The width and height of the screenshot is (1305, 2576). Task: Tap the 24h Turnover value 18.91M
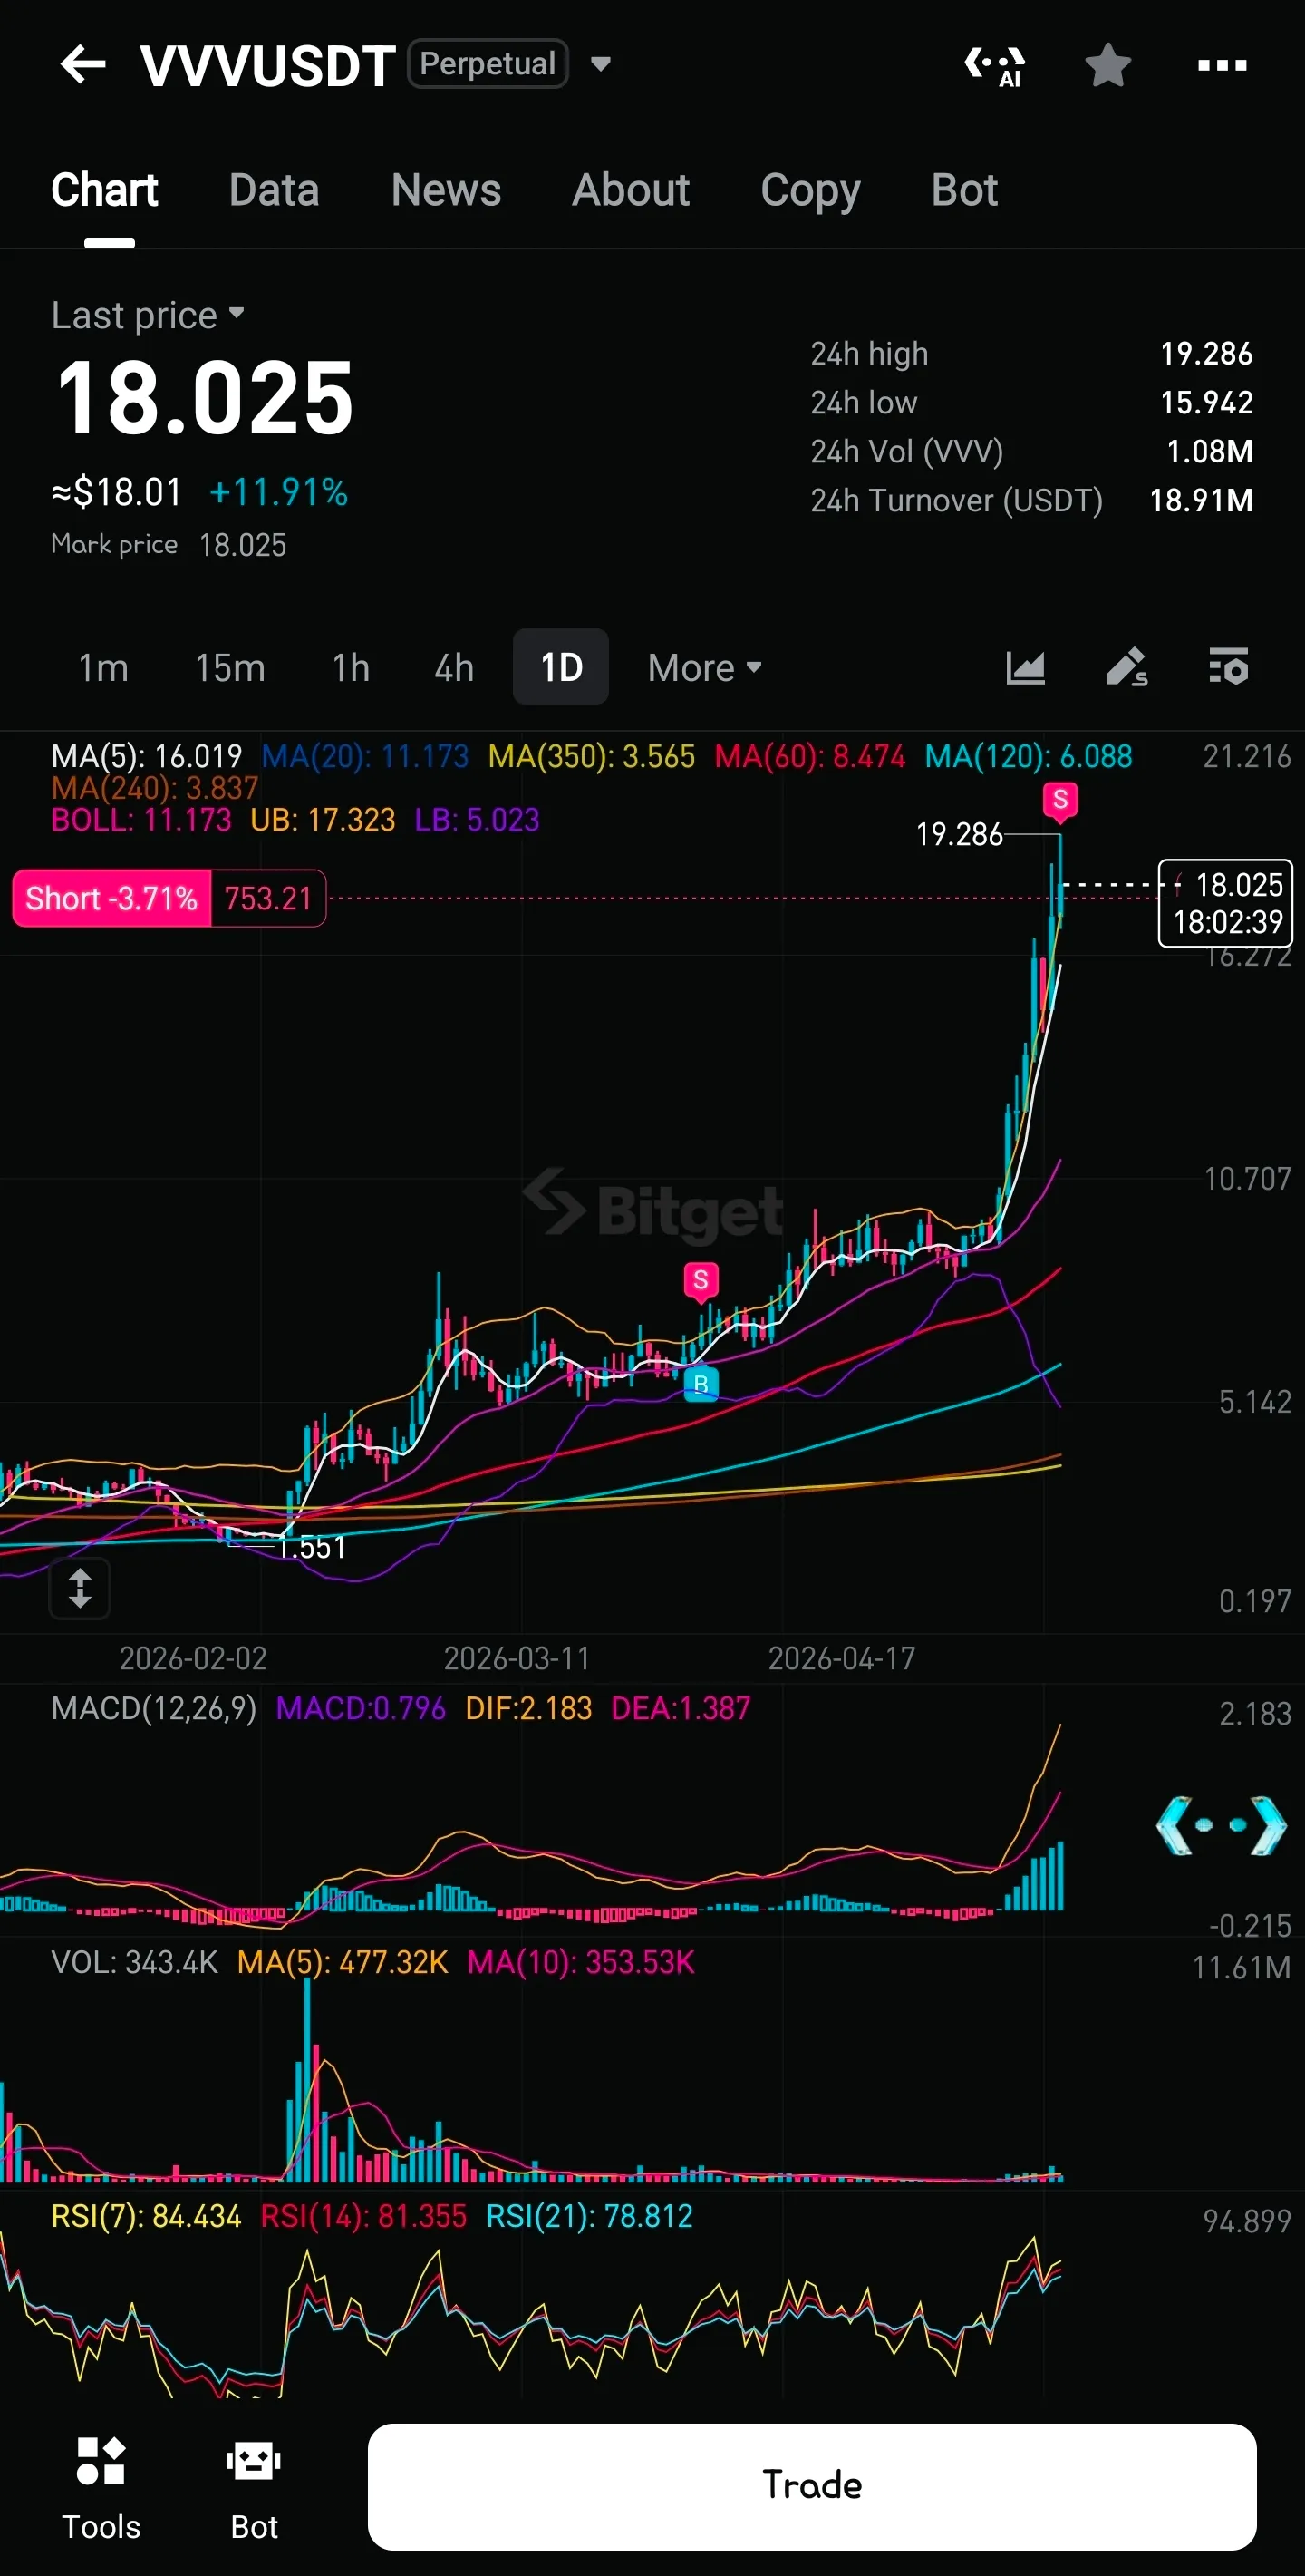coord(1201,501)
